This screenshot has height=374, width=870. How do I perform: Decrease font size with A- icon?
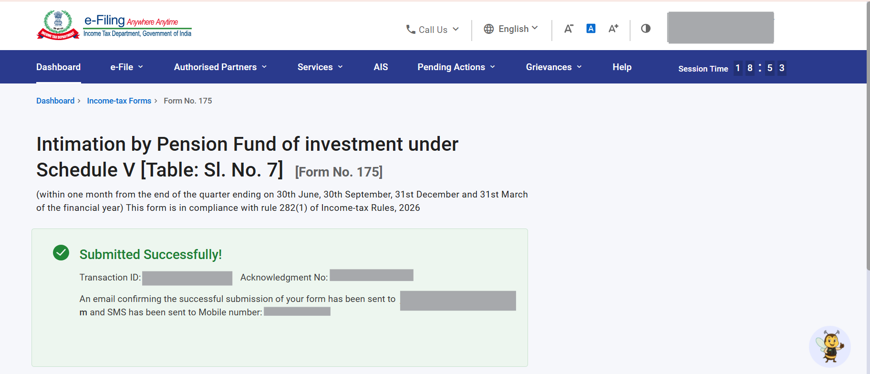569,29
